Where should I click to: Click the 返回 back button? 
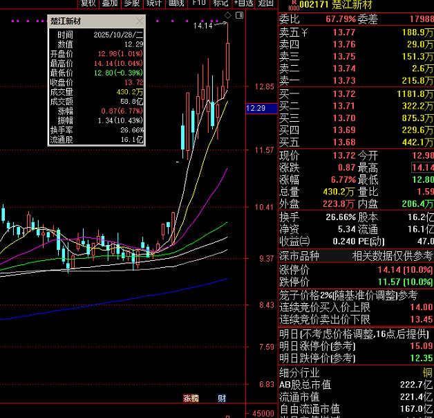(x=266, y=3)
